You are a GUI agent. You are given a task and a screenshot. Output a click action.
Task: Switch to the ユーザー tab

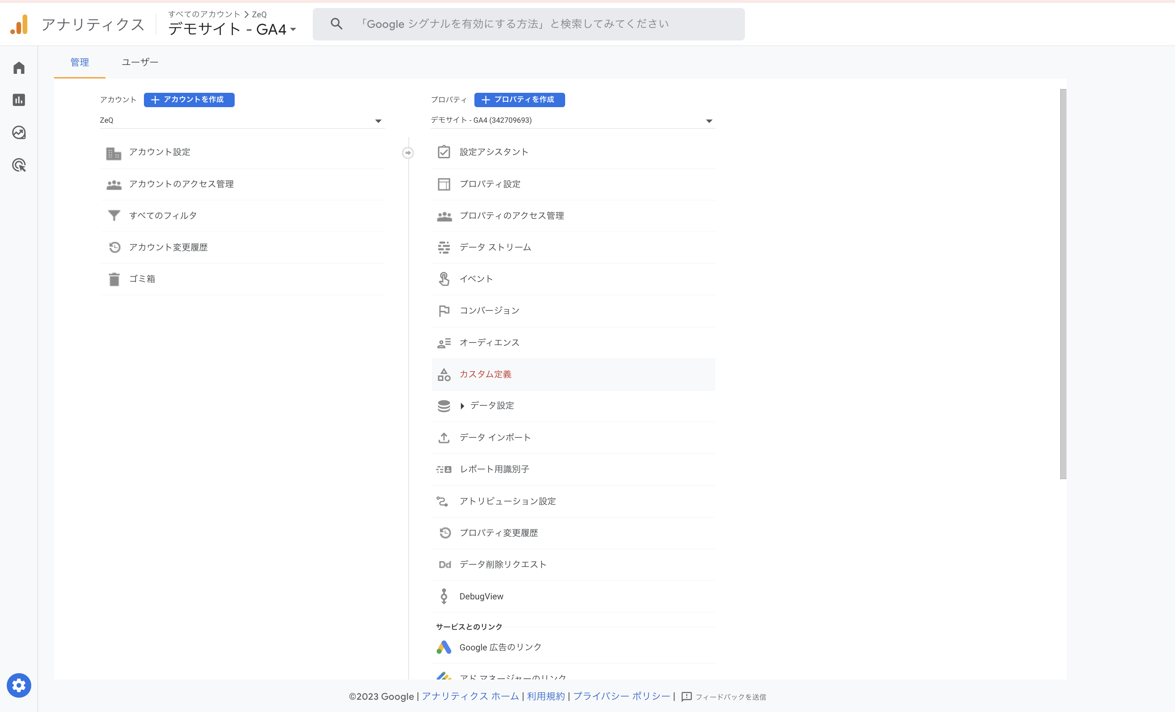pos(140,62)
